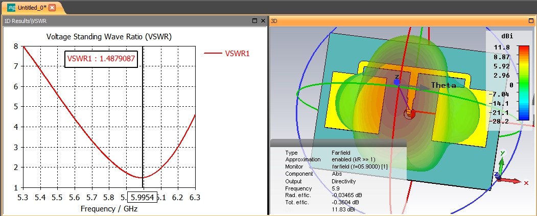Viewport: 537px width, 216px height.
Task: Close the Untitled_0* tab
Action: click(52, 8)
